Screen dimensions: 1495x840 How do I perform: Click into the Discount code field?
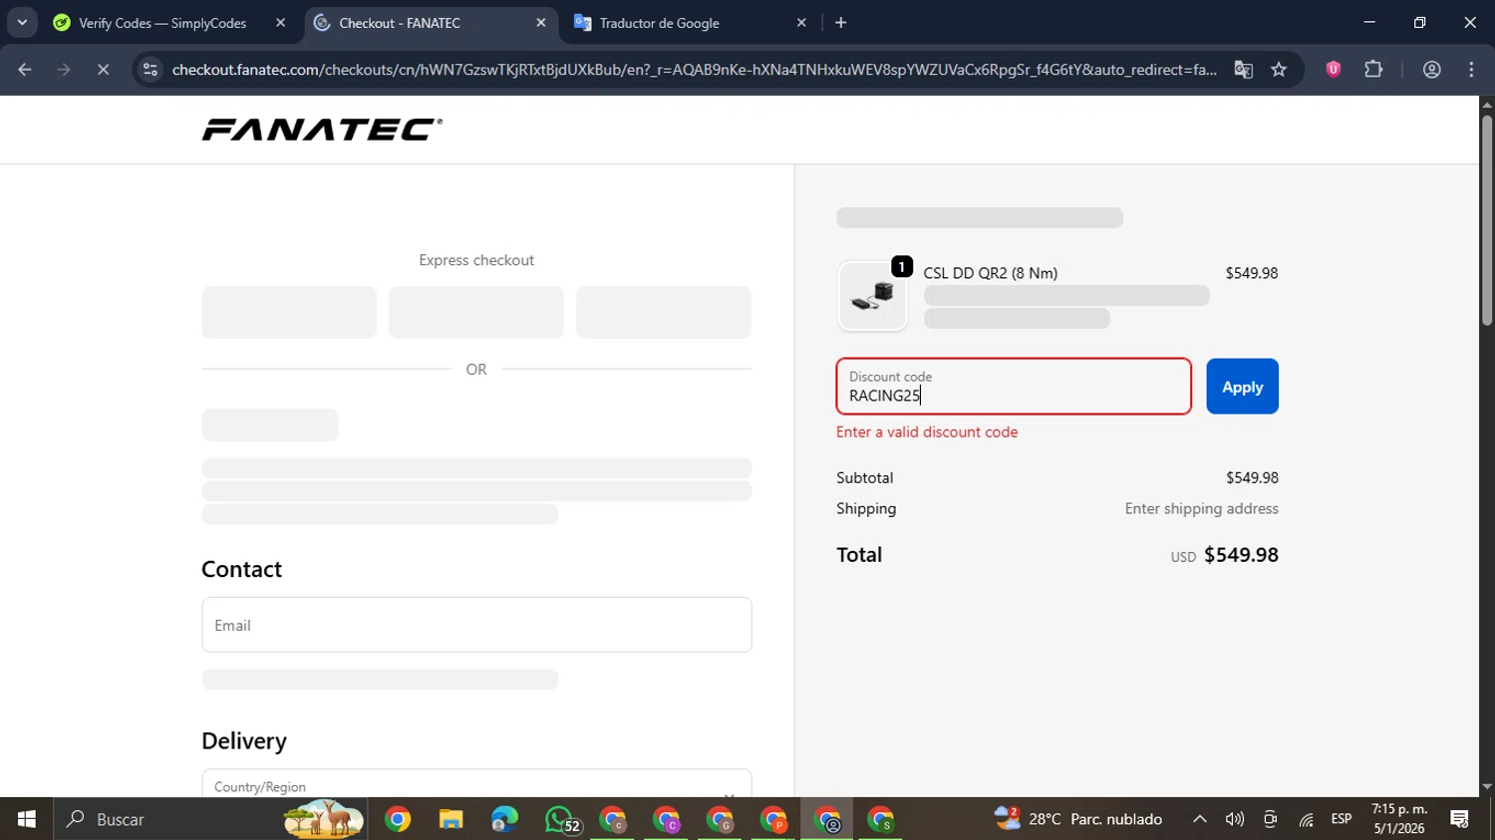[1014, 387]
